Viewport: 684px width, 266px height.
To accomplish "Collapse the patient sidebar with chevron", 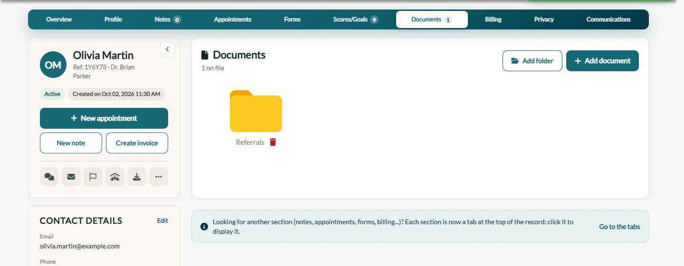I will [x=168, y=49].
